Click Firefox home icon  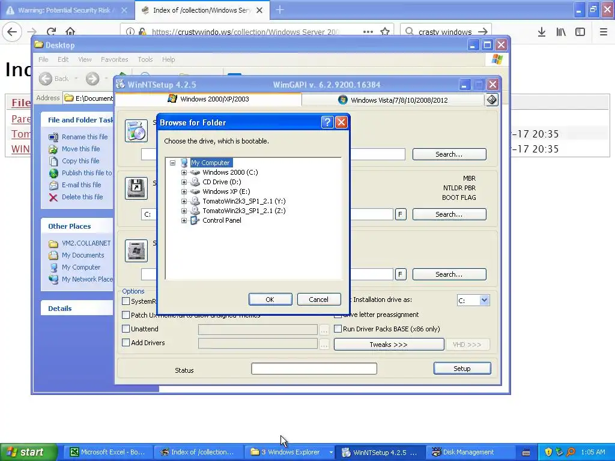click(70, 31)
